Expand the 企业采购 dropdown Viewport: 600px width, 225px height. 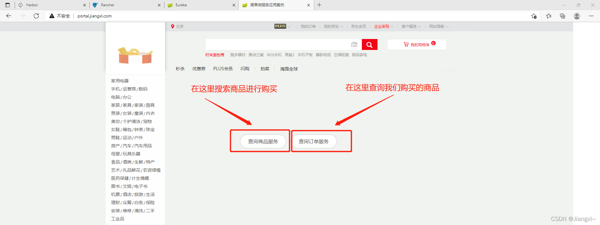(384, 27)
